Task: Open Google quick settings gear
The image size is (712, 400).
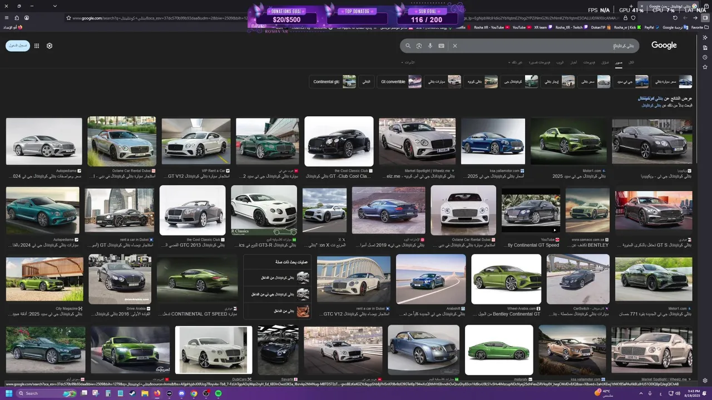Action: [50, 46]
